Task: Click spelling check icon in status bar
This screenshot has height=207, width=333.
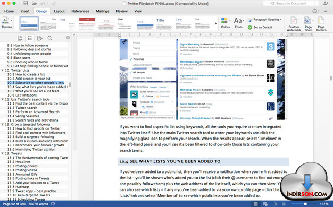Action: click(x=53, y=204)
